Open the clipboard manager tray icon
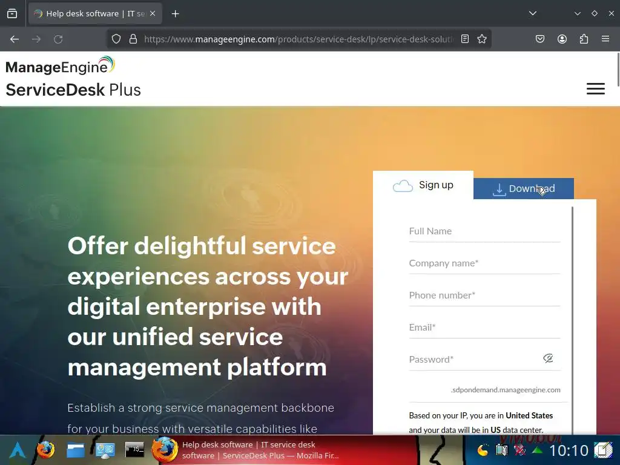The image size is (620, 465). point(501,450)
